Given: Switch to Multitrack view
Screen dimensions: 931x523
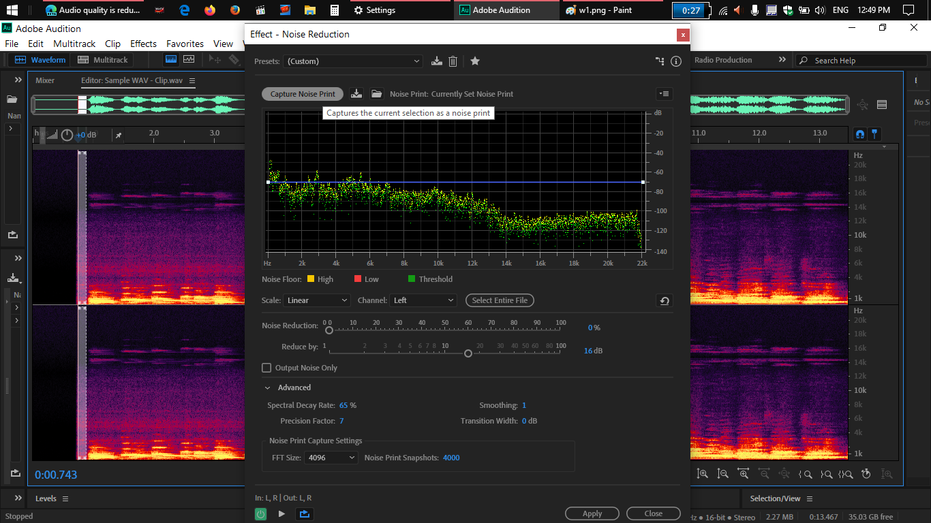Looking at the screenshot, I should click(103, 60).
